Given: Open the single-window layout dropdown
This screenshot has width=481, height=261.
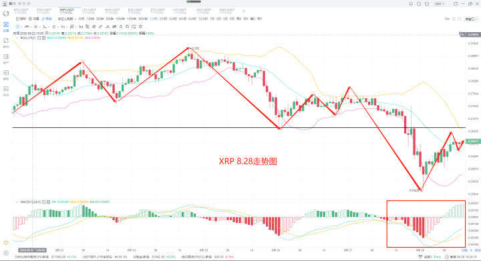Looking at the screenshot, I should [x=470, y=19].
